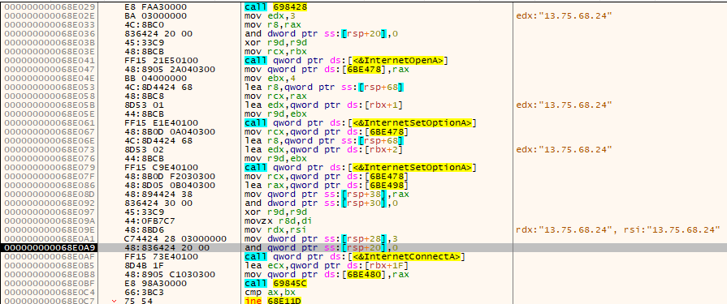Click the first edx:"13.75.68.24" comment
The height and width of the screenshot is (304, 727).
point(564,15)
